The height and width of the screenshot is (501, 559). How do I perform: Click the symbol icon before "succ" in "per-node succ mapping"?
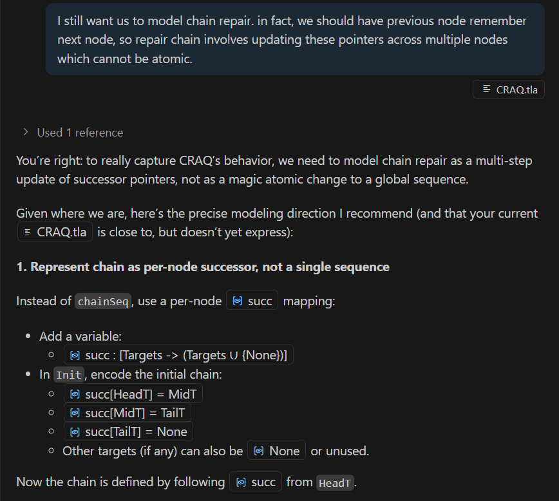click(238, 301)
